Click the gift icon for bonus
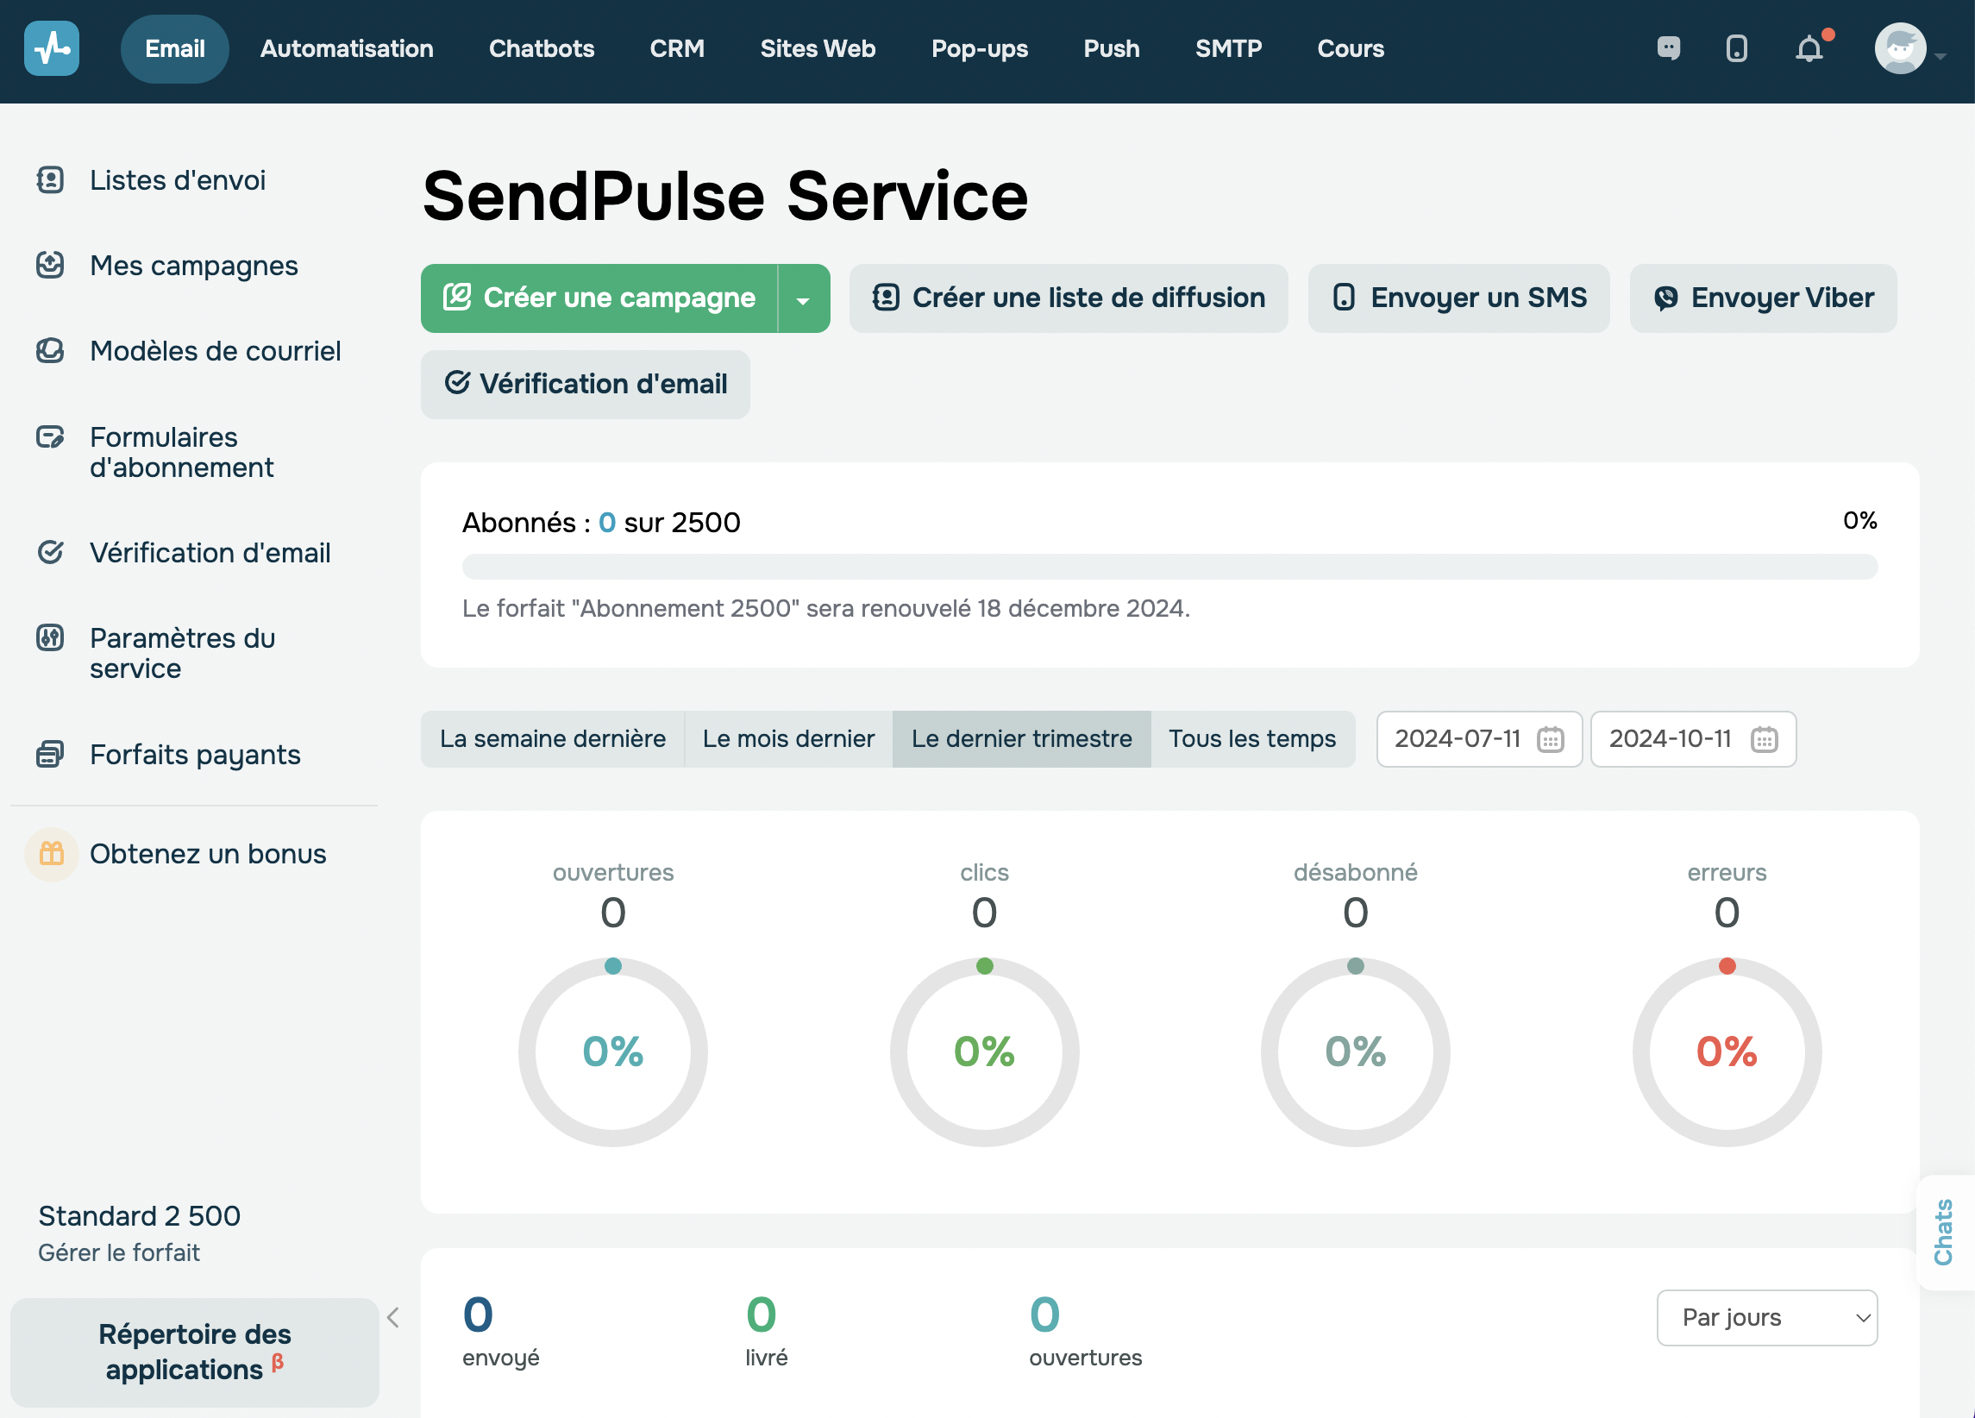The width and height of the screenshot is (1975, 1418). point(53,854)
